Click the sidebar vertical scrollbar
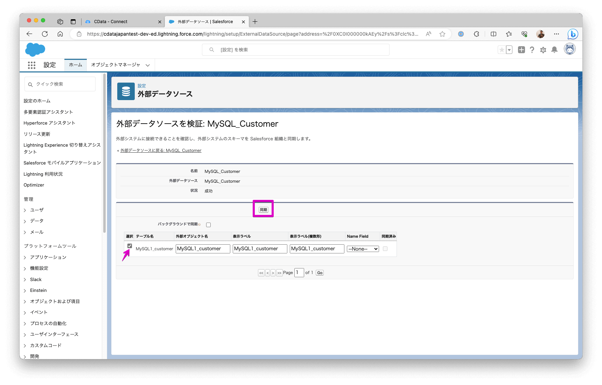 click(104, 153)
